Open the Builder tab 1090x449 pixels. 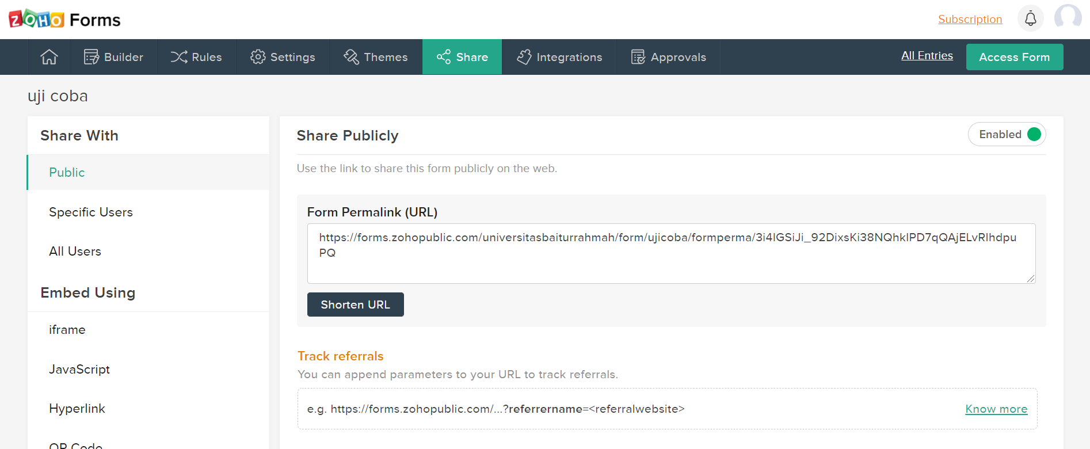[114, 57]
